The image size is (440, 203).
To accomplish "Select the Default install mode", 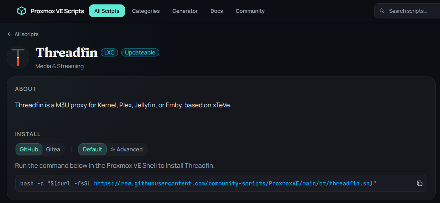I will click(x=92, y=149).
